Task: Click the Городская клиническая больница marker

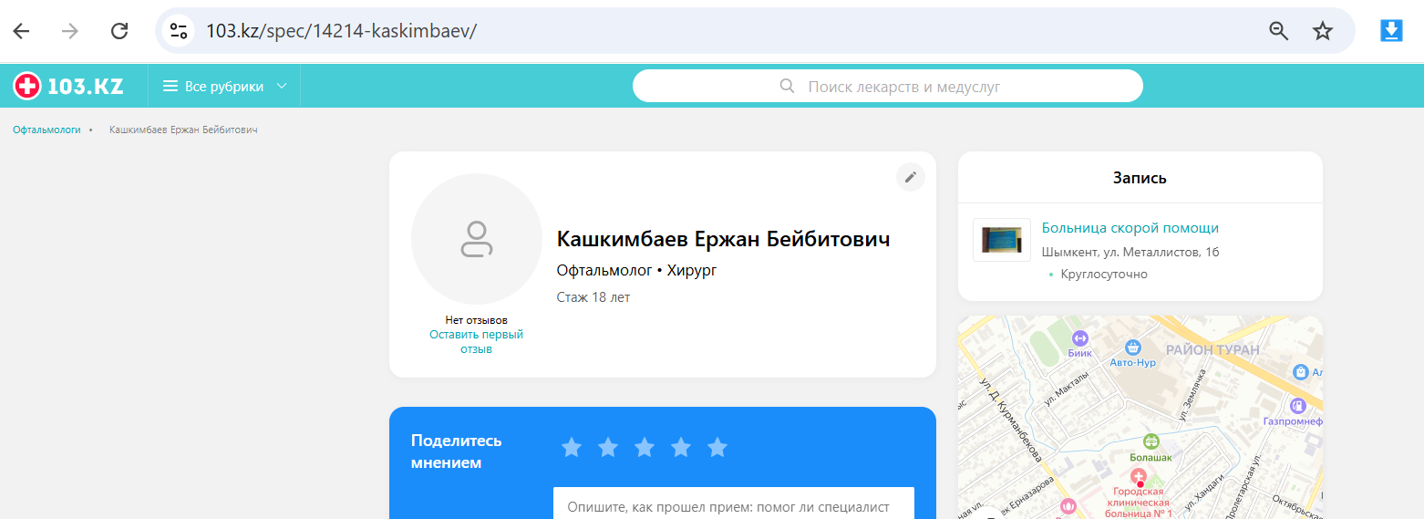Action: pos(1138,477)
